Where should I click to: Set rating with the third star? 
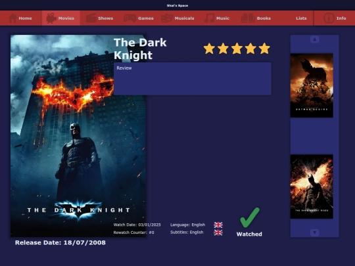[237, 49]
